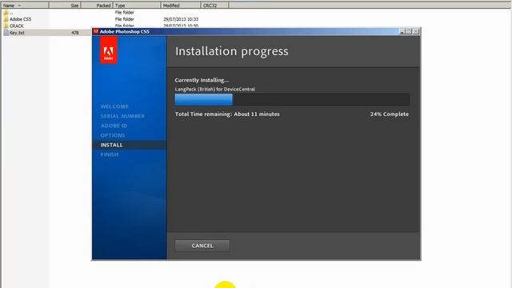Click the Key.txt size value 478
Screen dimensions: 512x288
tap(74, 33)
